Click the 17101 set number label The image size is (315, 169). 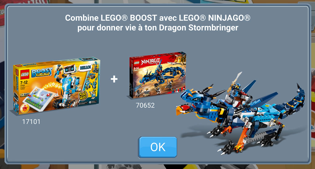[31, 121]
